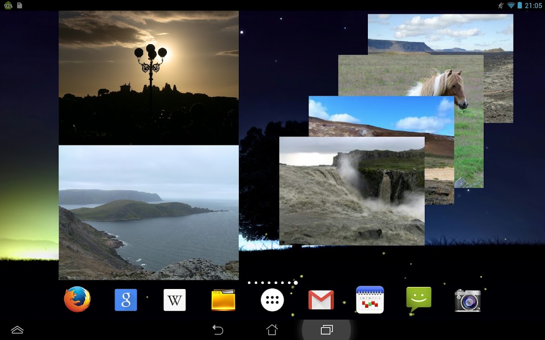Launch the Gmail app

point(321,300)
